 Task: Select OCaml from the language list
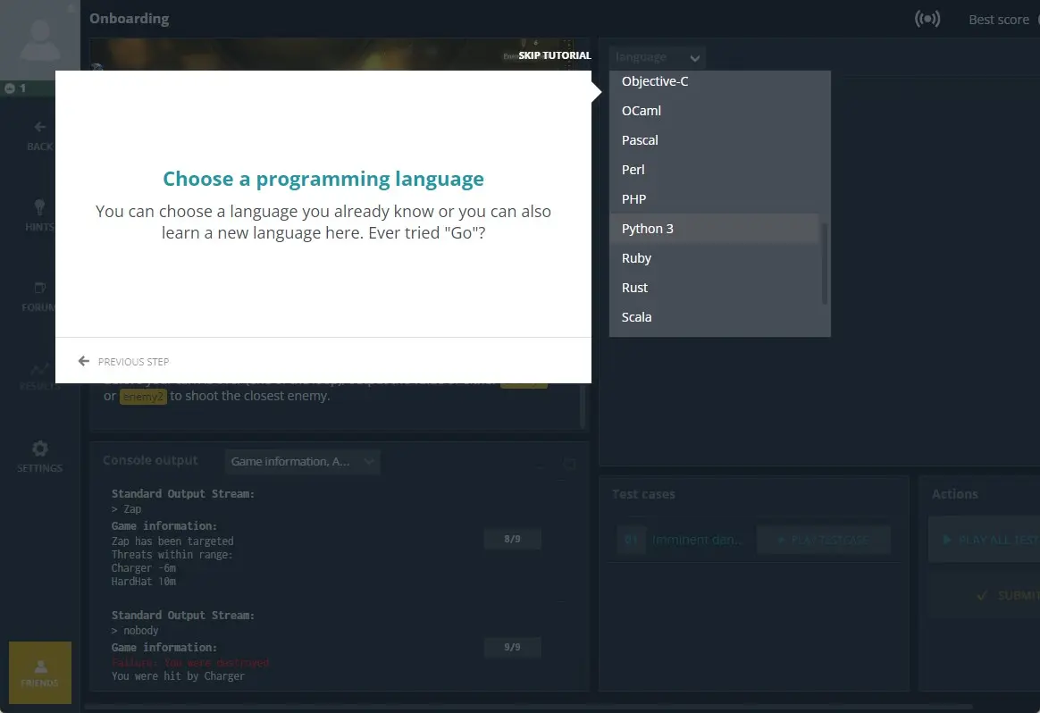pyautogui.click(x=715, y=111)
